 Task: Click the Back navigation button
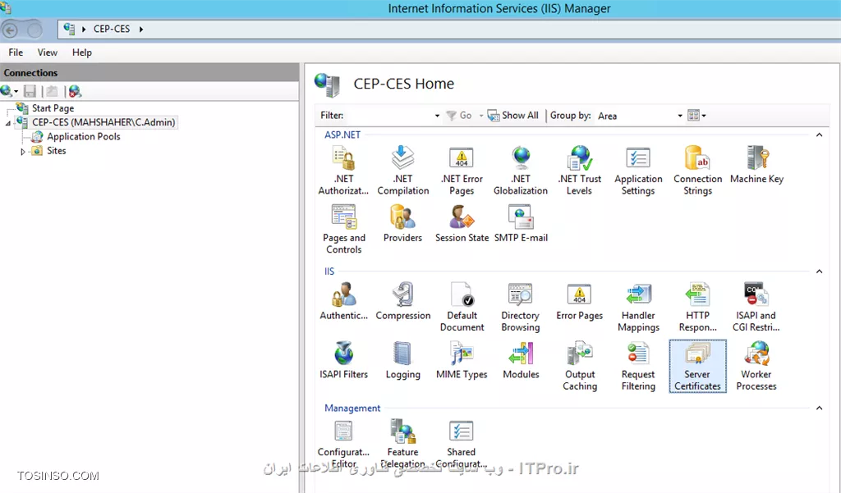[x=10, y=30]
